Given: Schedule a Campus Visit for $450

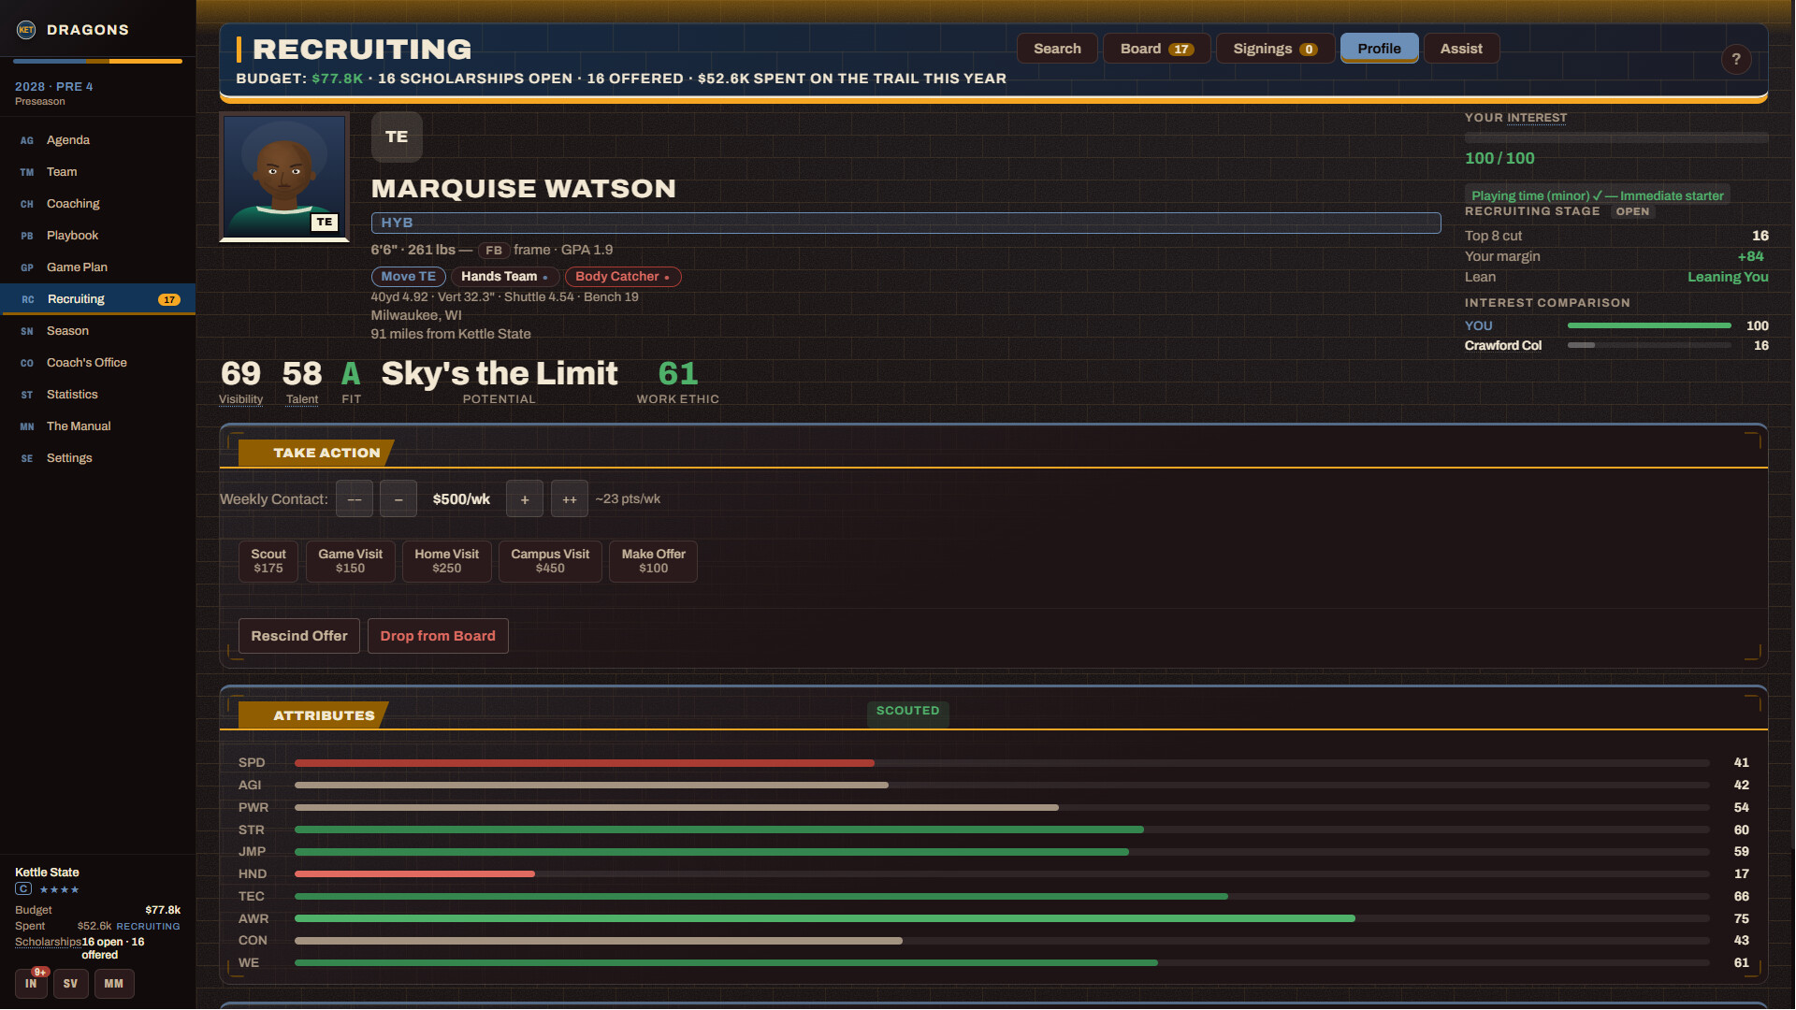Looking at the screenshot, I should [x=550, y=561].
